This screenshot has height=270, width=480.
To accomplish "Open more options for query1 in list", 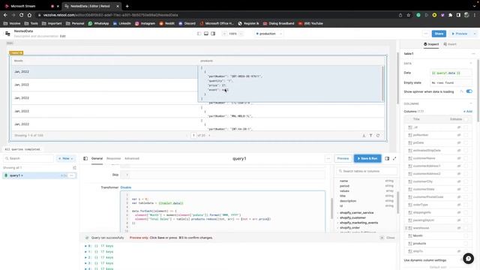I will 72,175.
